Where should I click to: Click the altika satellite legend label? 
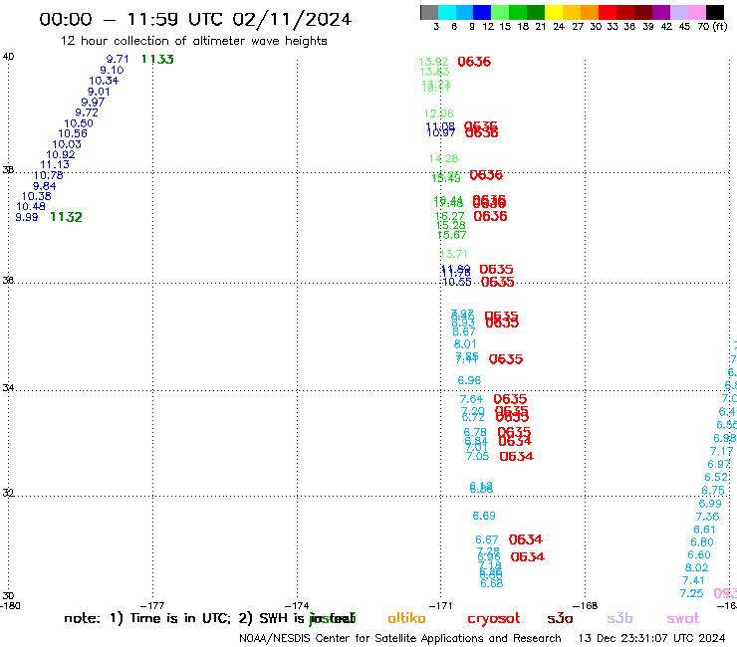click(x=406, y=618)
